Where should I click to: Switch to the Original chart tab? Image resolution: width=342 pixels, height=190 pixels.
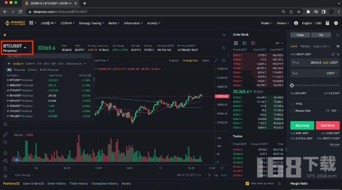tap(174, 61)
